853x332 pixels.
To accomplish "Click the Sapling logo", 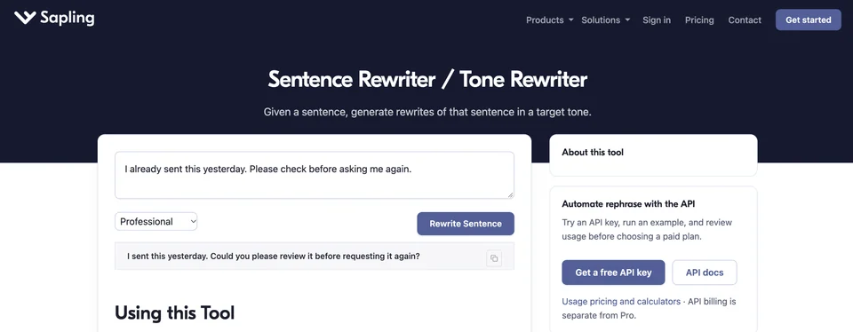I will (x=54, y=18).
